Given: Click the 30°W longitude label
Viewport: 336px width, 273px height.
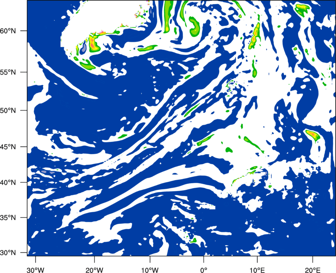Looking at the screenshot, I should pos(35,270).
